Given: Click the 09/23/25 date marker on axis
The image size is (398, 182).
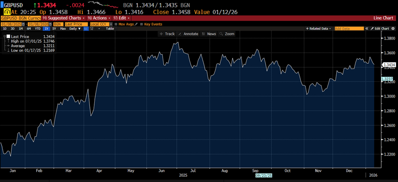Looking at the screenshot, I should 264,175.
